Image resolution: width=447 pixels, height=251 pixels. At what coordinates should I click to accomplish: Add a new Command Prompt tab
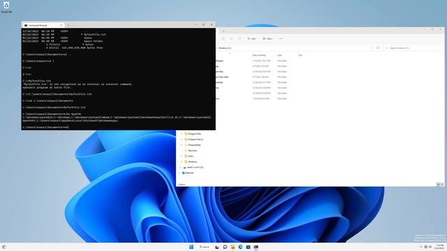68,25
